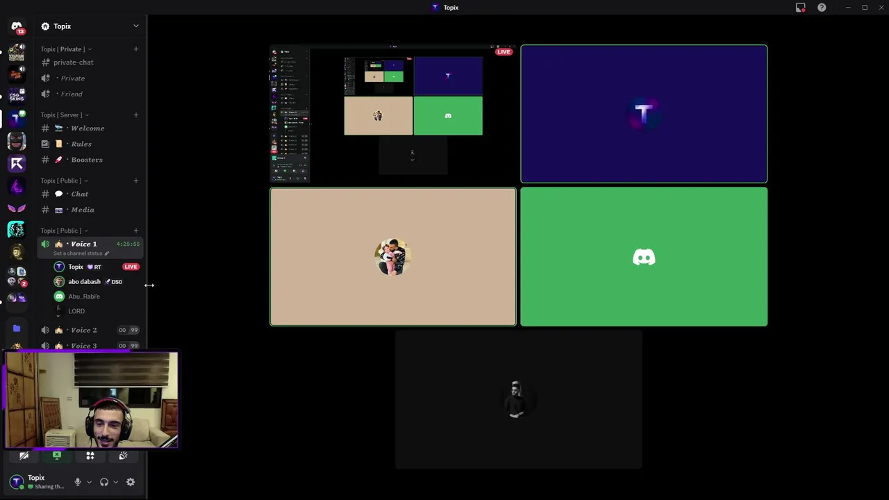This screenshot has width=889, height=500.
Task: Click the webcam overlay video preview
Action: (92, 399)
